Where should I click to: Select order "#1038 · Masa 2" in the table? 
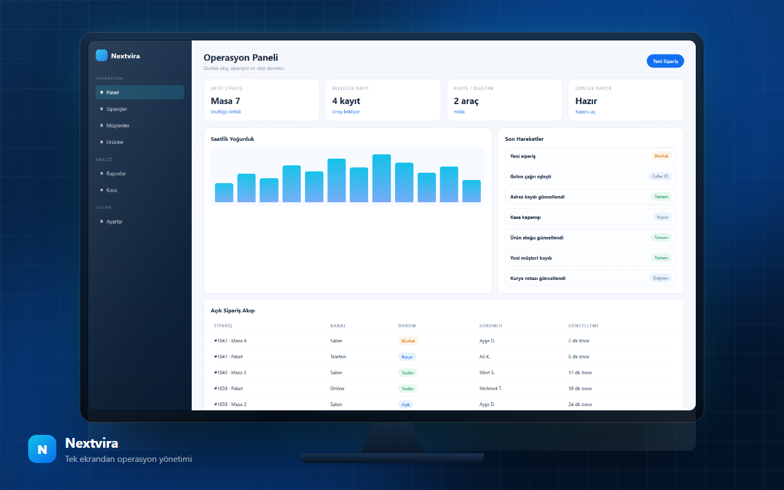[x=230, y=404]
